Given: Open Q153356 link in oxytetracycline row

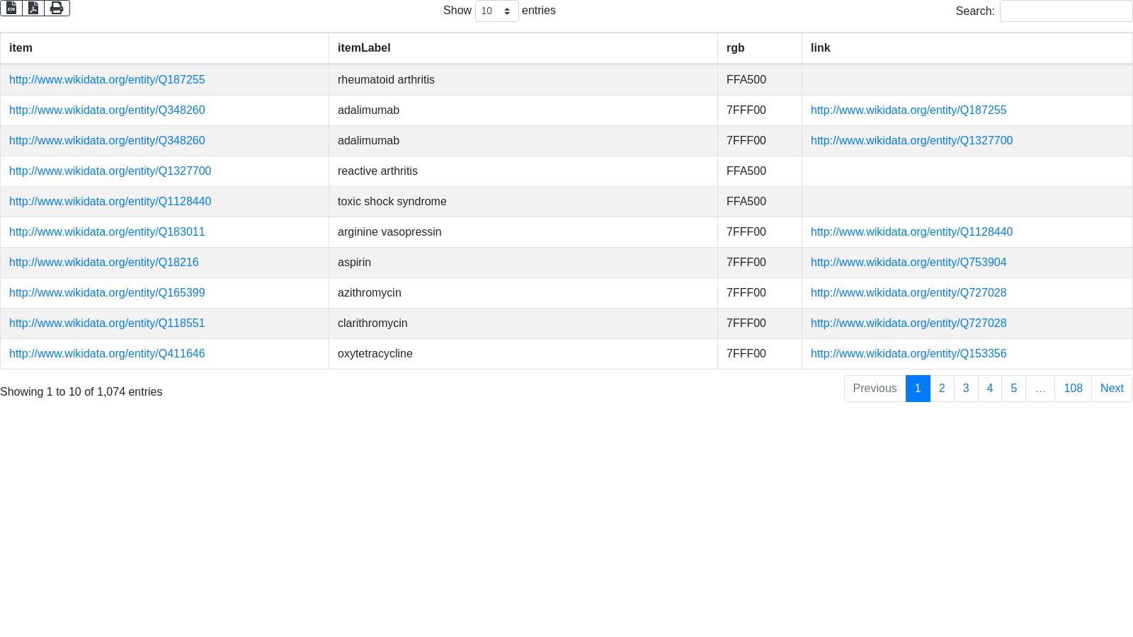Looking at the screenshot, I should pyautogui.click(x=909, y=354).
